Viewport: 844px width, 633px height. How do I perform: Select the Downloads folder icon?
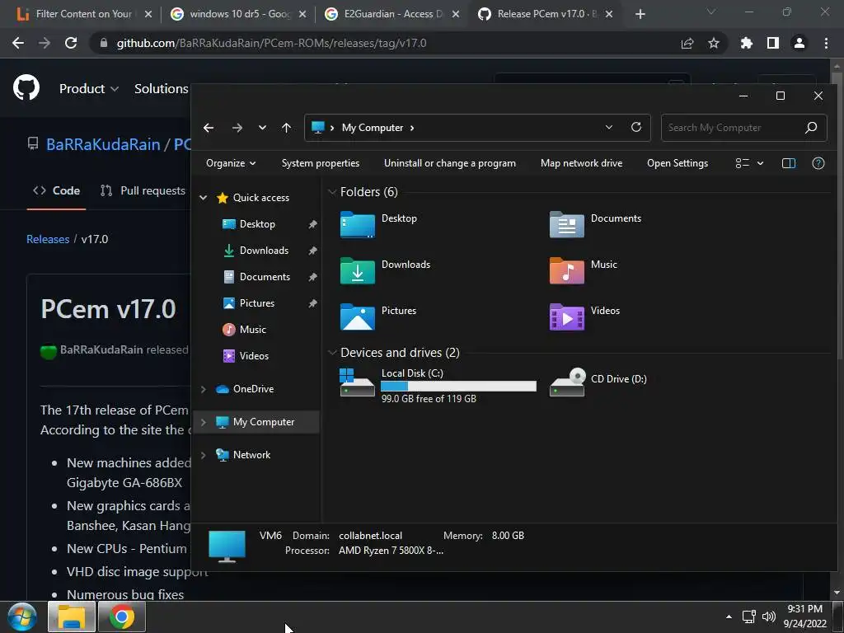(358, 270)
